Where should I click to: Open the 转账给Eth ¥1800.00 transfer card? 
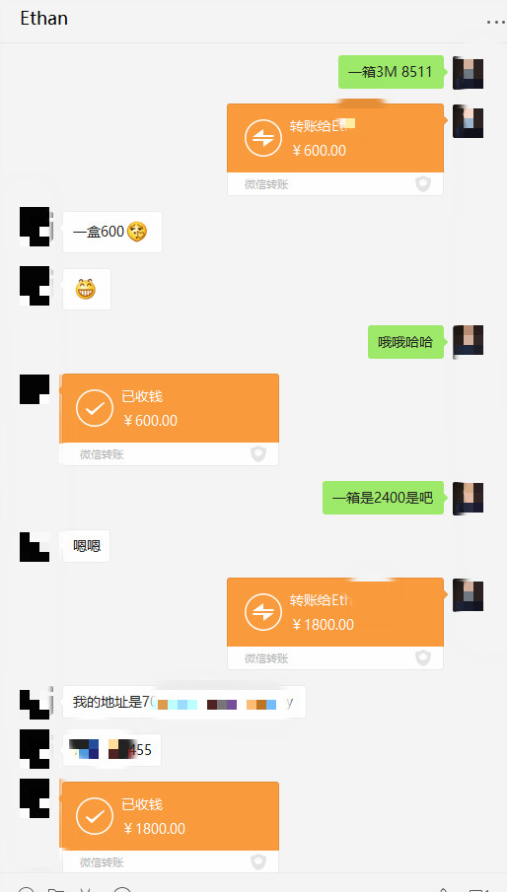pos(335,624)
